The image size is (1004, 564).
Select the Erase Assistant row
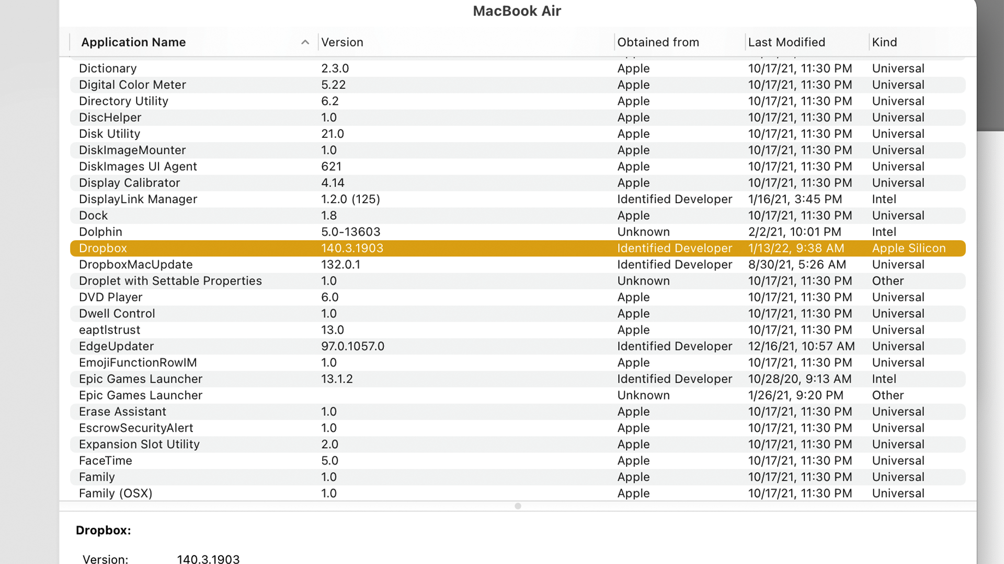pyautogui.click(x=518, y=412)
